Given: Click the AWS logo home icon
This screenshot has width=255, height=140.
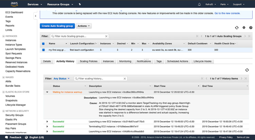Looking at the screenshot, I should tap(14, 4).
